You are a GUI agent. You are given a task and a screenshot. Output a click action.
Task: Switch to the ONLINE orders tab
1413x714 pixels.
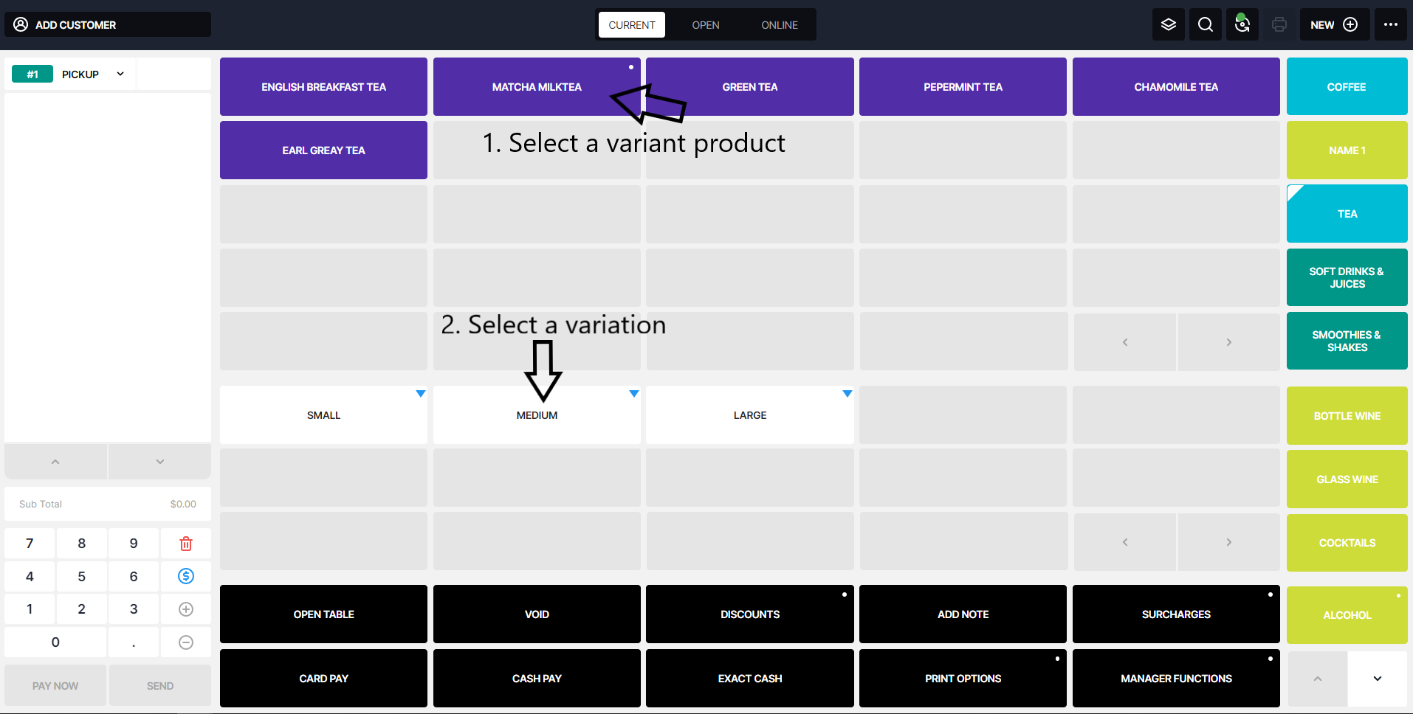[x=779, y=24]
